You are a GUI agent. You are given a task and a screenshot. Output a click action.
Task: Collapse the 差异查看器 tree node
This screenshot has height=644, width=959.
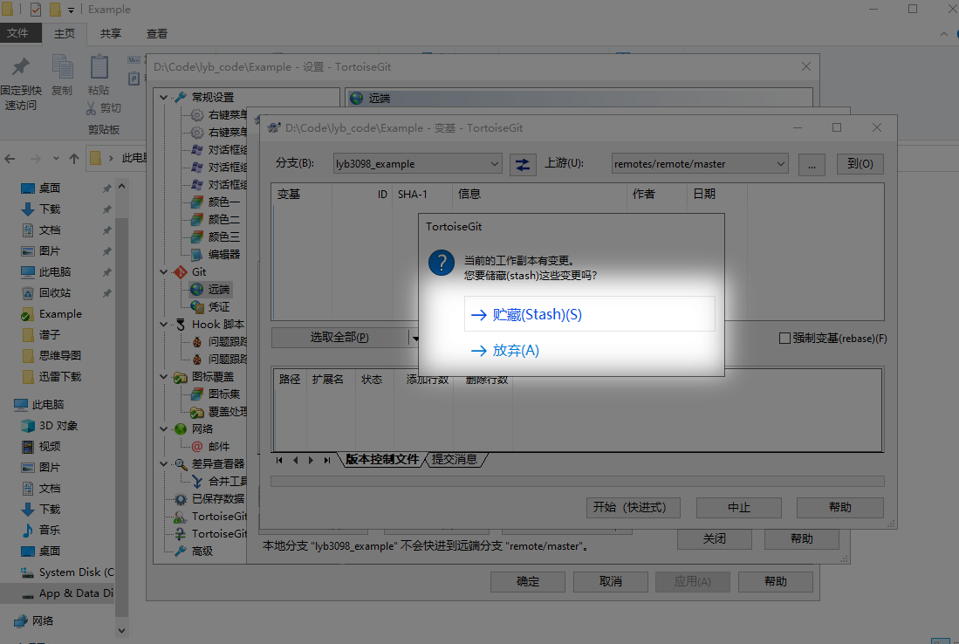tap(164, 464)
